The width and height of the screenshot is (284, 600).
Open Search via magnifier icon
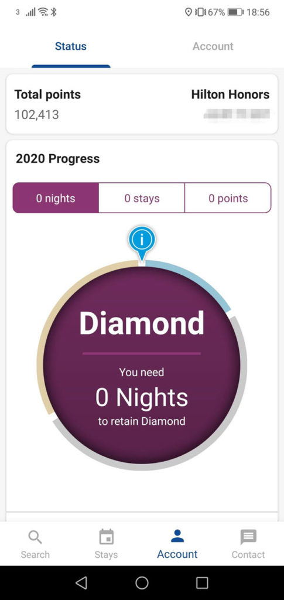[35, 537]
